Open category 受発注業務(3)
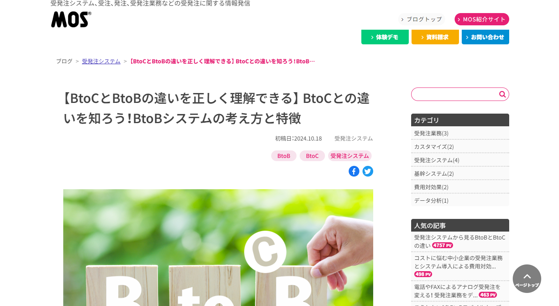 460,133
